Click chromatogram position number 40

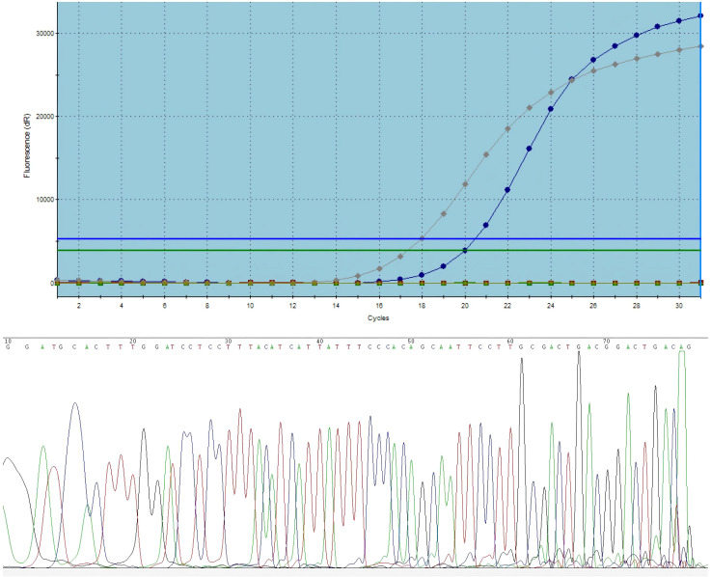(x=320, y=341)
